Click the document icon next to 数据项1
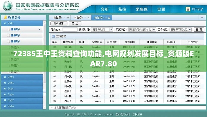The height and width of the screenshot is (117, 207). 8,29
